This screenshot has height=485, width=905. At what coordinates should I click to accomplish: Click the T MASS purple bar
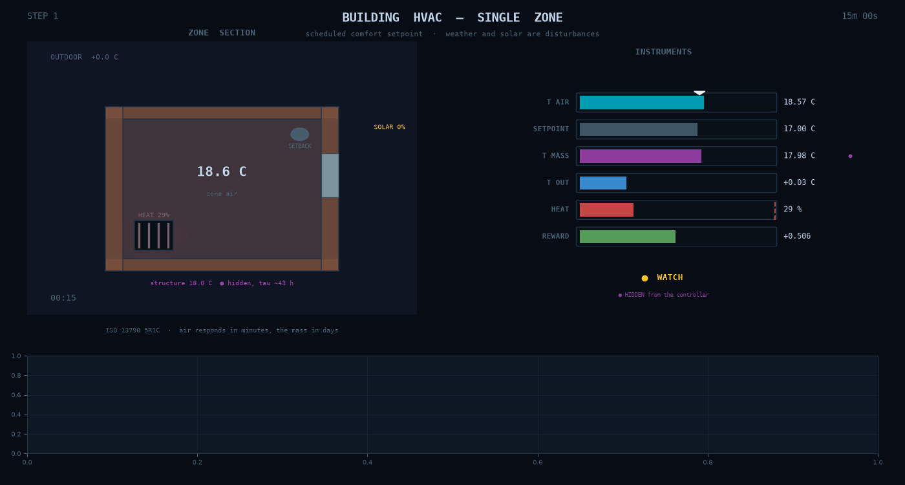641,156
